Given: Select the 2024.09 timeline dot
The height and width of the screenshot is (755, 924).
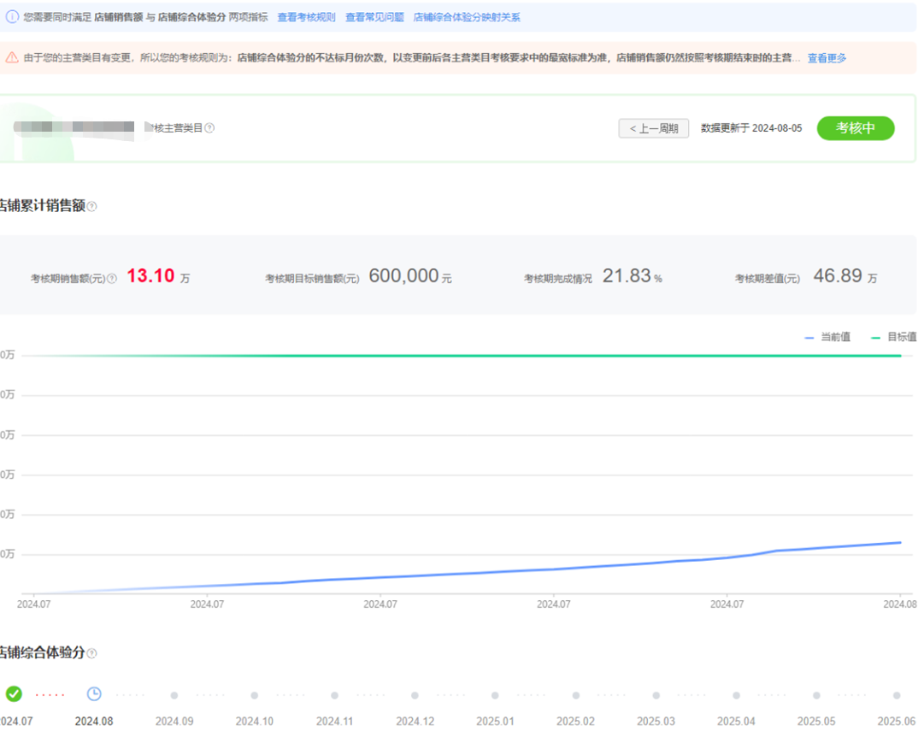Looking at the screenshot, I should 174,696.
